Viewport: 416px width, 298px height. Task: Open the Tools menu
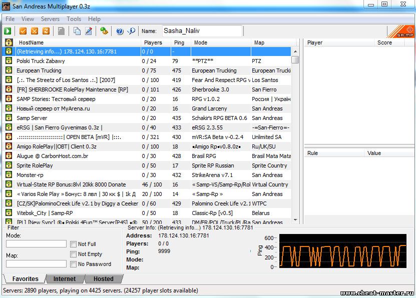click(x=74, y=19)
